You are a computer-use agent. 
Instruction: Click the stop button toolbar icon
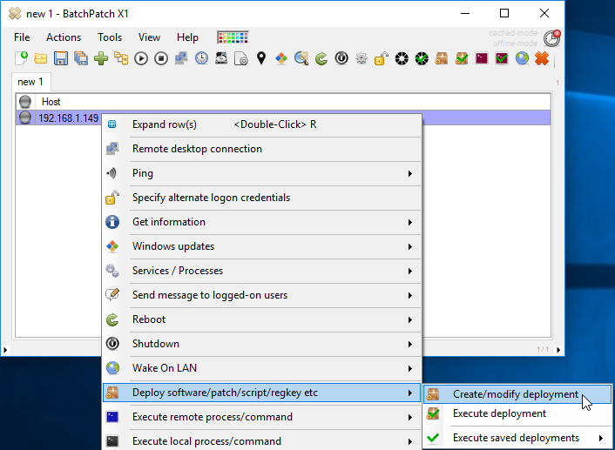tap(161, 58)
